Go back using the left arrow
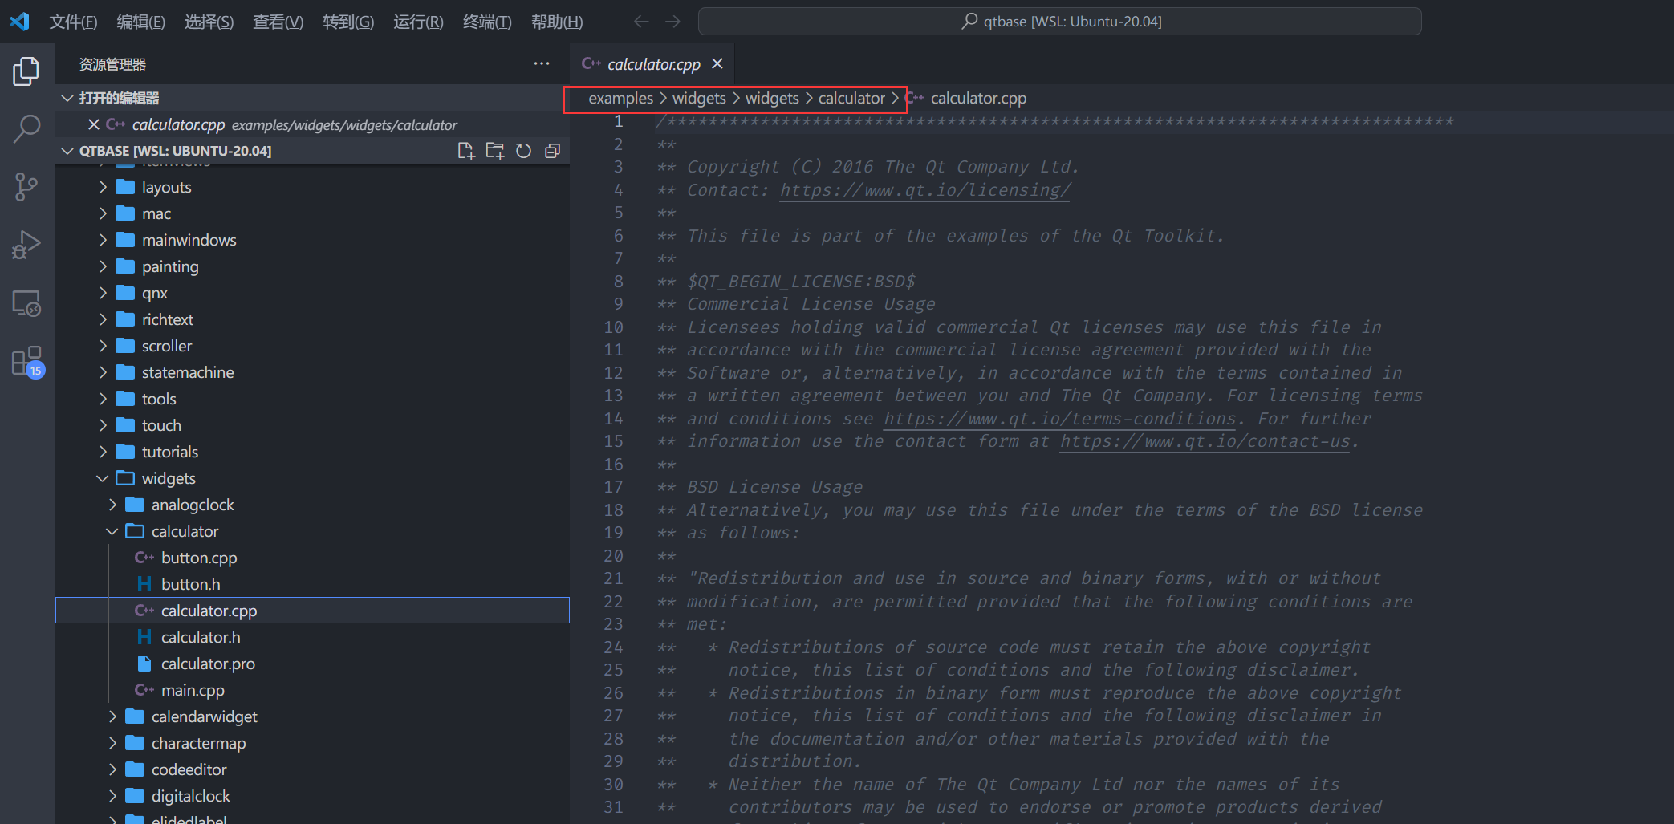 640,22
